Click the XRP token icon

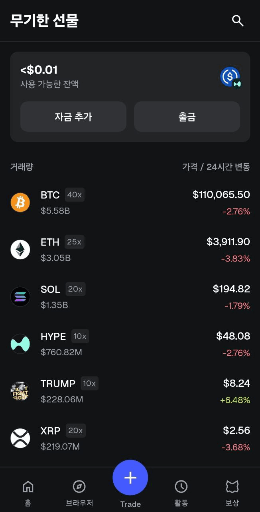pos(20,438)
